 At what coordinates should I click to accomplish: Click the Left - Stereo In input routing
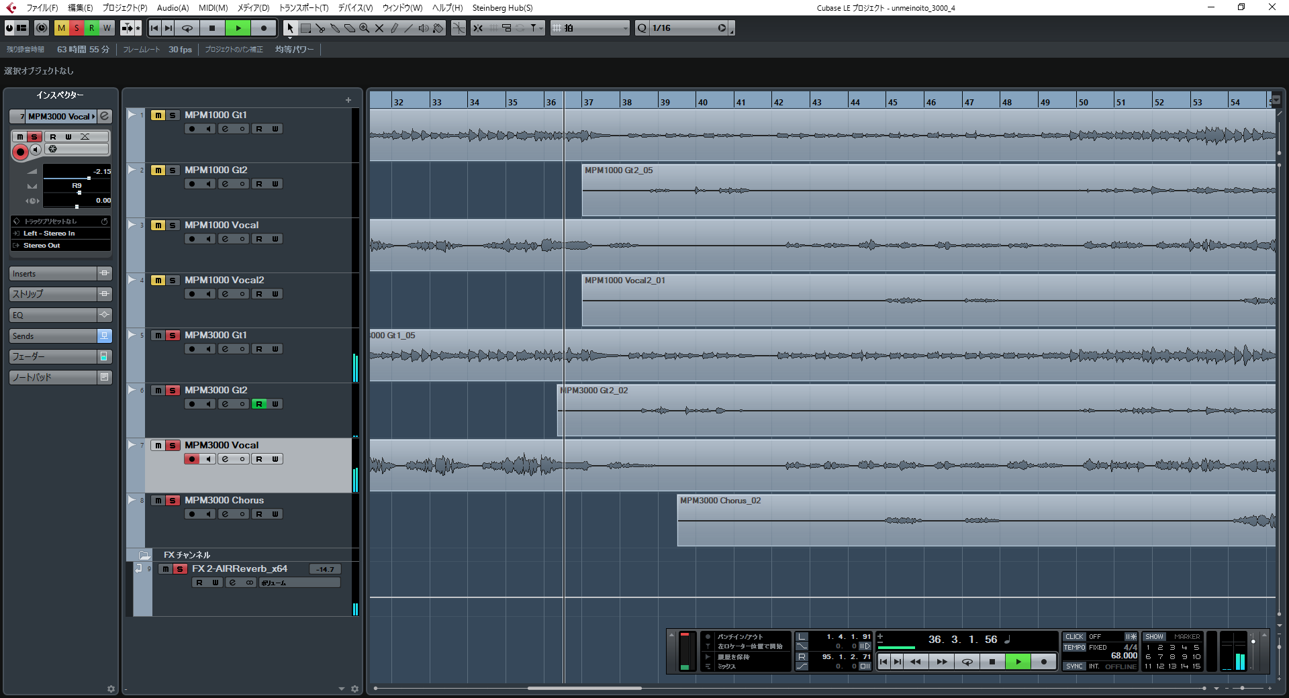[60, 234]
